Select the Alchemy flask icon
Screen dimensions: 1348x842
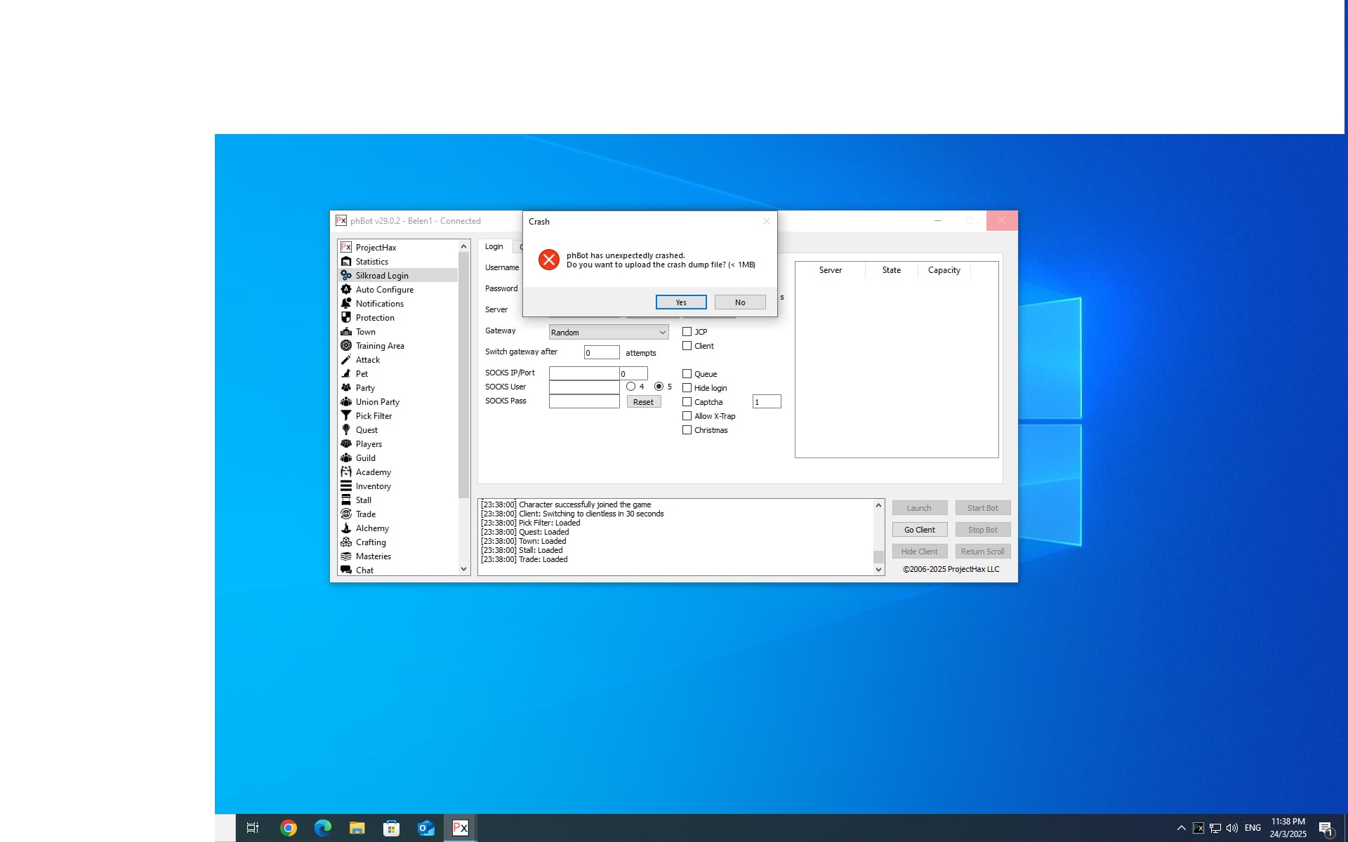pyautogui.click(x=346, y=528)
